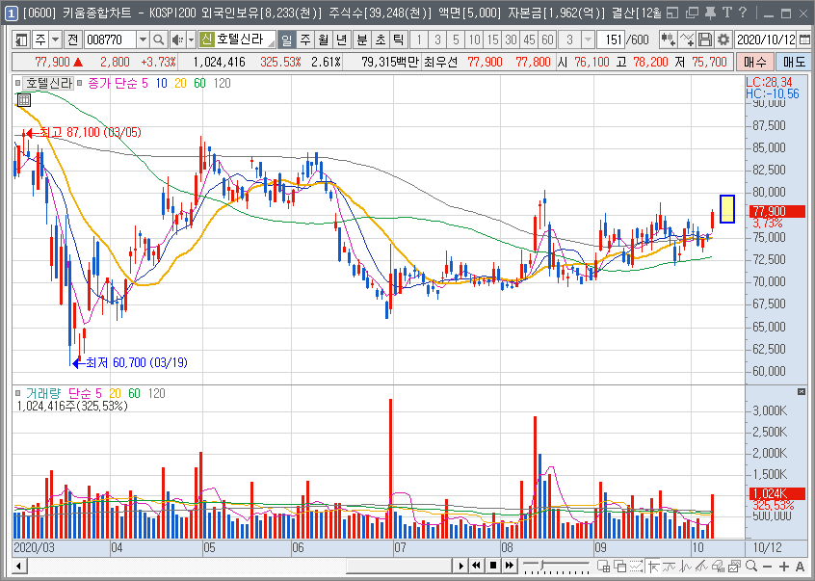
Task: Click the T font icon in title bar
Action: 727,13
